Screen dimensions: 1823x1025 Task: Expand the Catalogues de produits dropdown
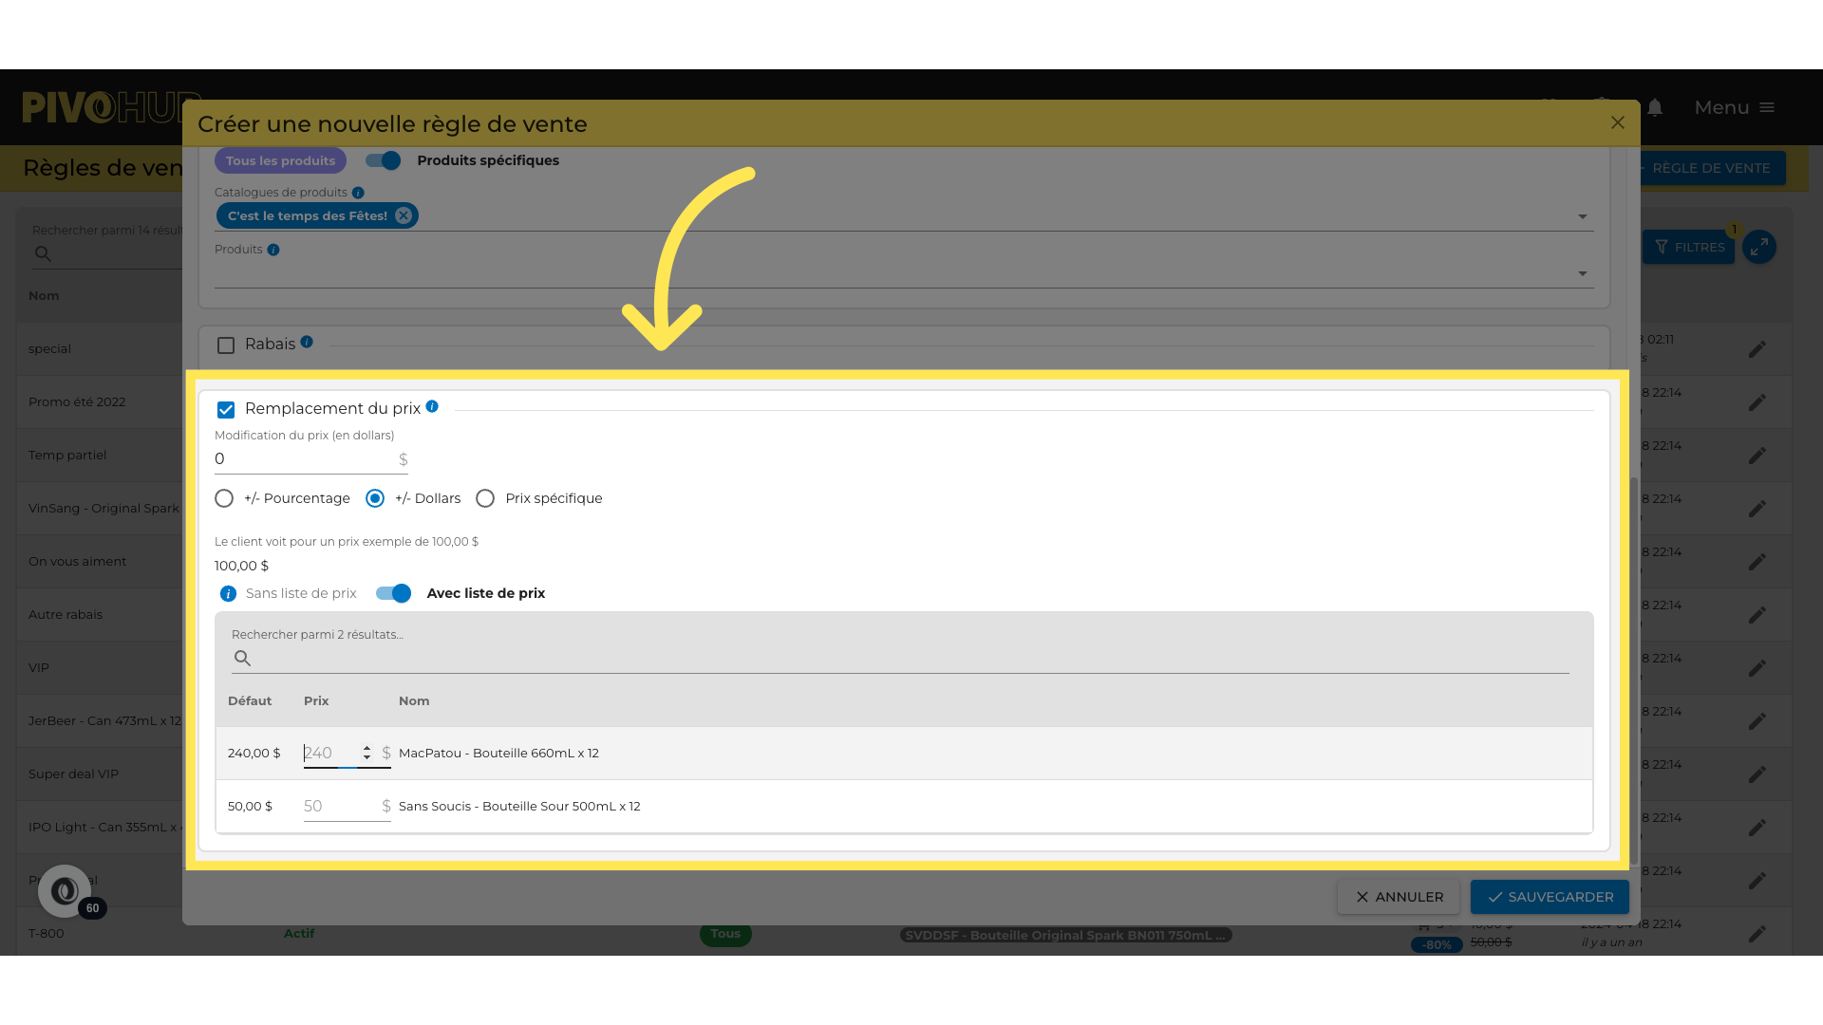click(x=1582, y=216)
